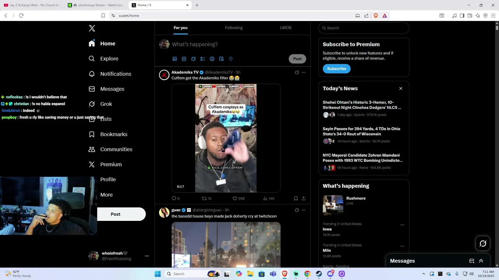Viewport: 499px width, 280px height.
Task: Click the greyed Post button in the composer
Action: pos(297,59)
